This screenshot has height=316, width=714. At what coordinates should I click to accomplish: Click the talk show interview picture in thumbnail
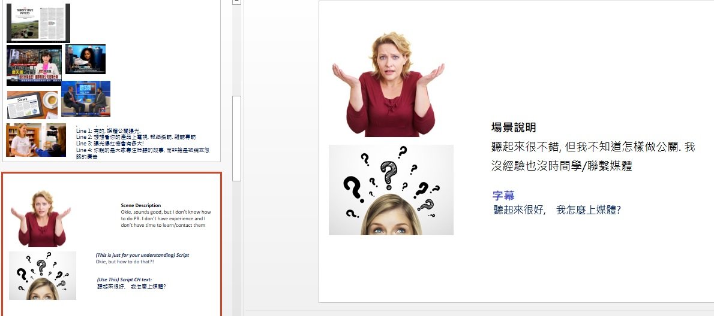pyautogui.click(x=86, y=99)
